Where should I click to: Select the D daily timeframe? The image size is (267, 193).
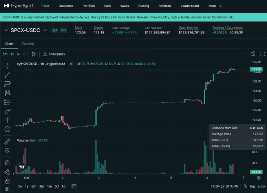18,54
